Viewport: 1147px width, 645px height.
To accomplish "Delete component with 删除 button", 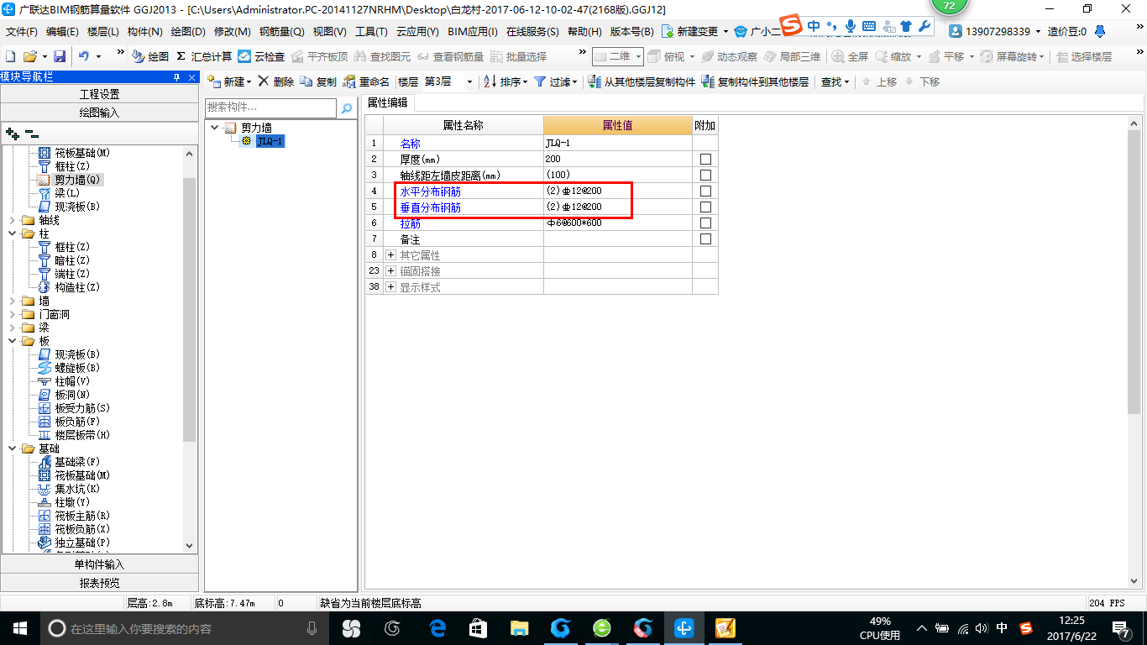I will 275,81.
